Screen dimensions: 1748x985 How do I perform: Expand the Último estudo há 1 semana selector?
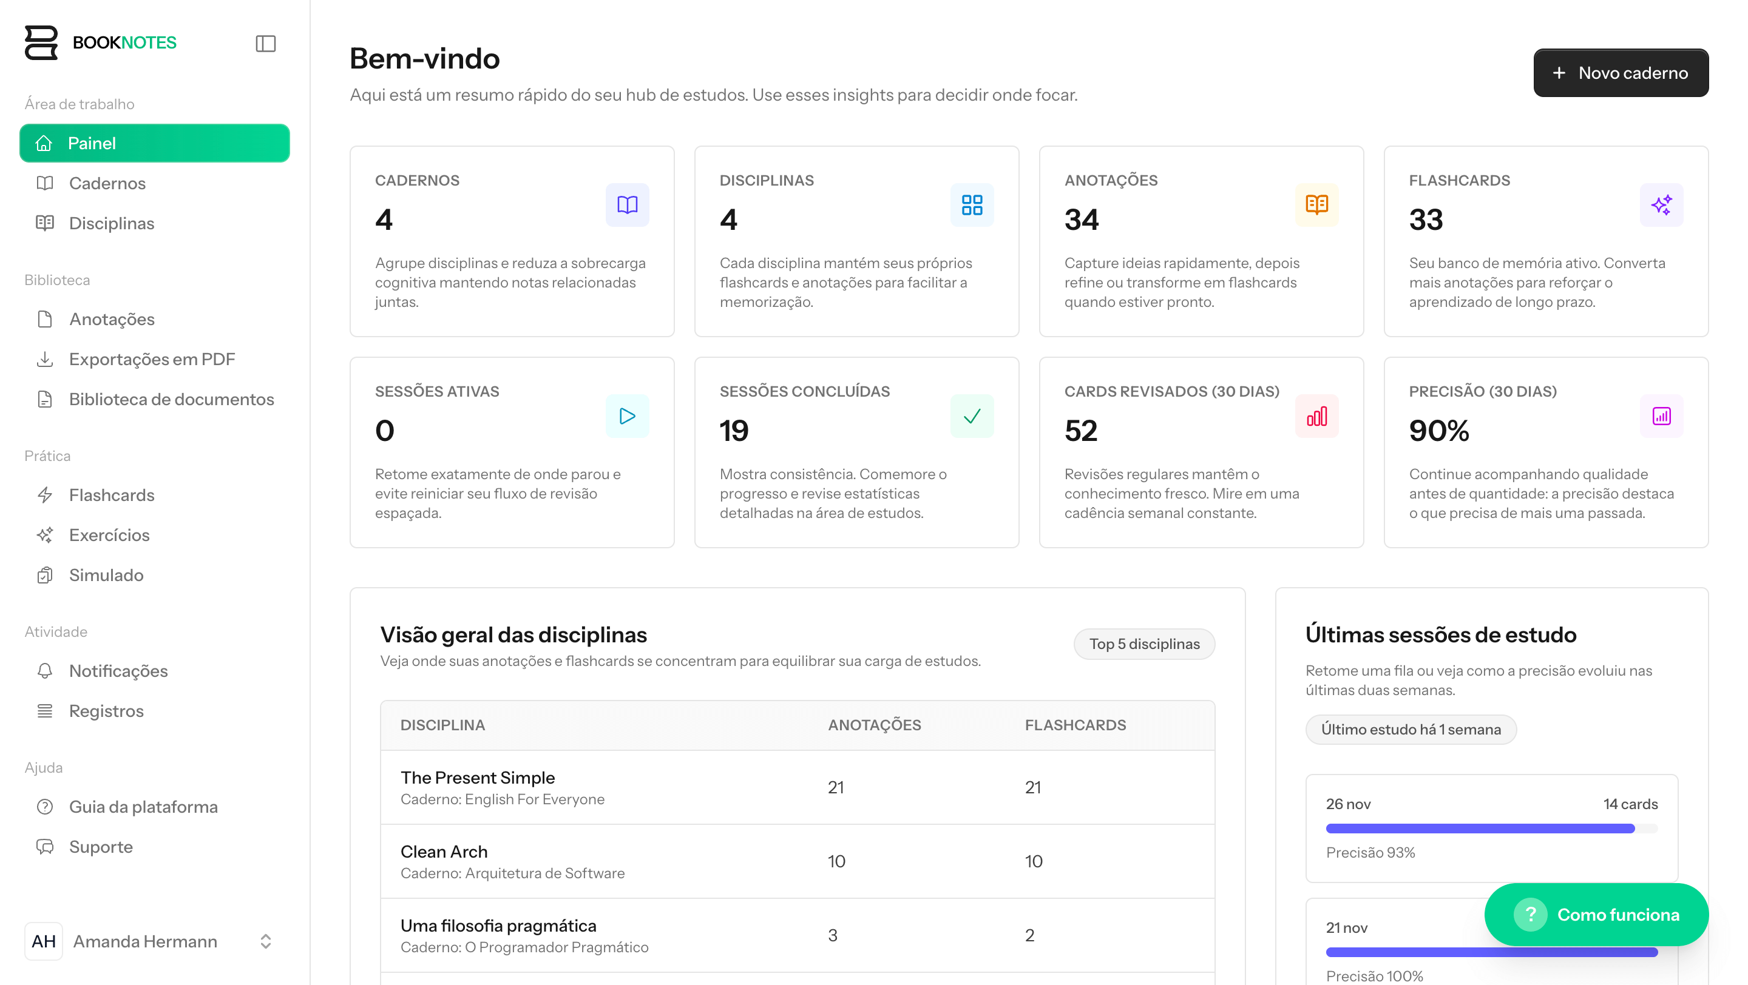coord(1410,729)
